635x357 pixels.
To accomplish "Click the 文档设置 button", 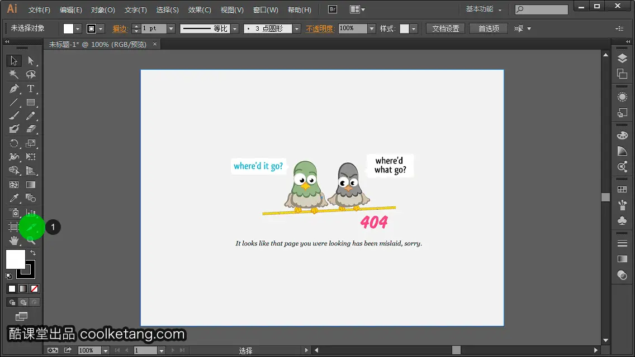I will coord(446,28).
